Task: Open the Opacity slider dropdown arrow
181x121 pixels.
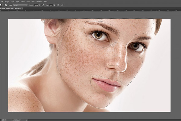Action: pos(40,5)
